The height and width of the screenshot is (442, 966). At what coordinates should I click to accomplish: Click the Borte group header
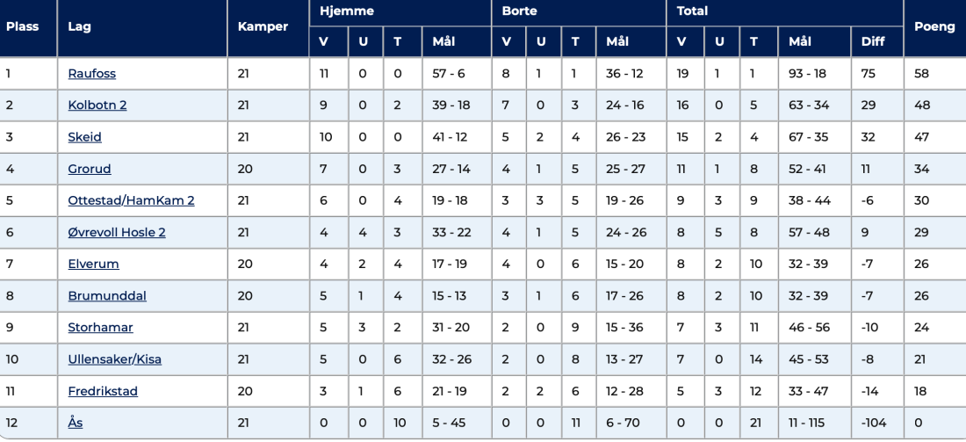click(x=519, y=11)
